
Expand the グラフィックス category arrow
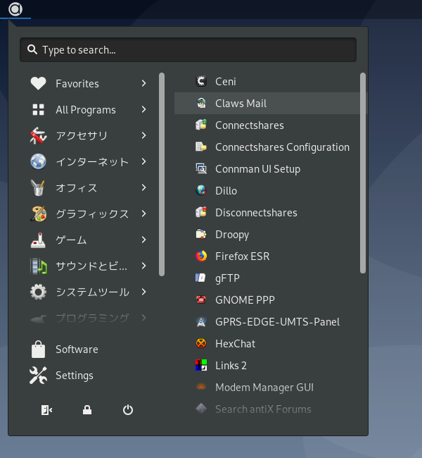[143, 213]
